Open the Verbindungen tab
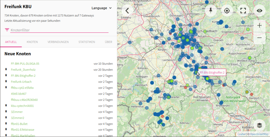The height and width of the screenshot is (137, 270). [x=58, y=42]
